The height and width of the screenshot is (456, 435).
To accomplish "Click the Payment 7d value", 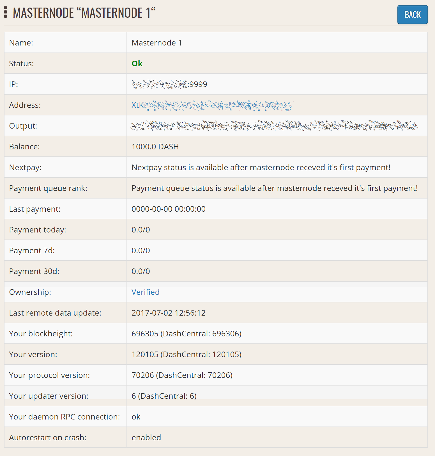I will (141, 251).
